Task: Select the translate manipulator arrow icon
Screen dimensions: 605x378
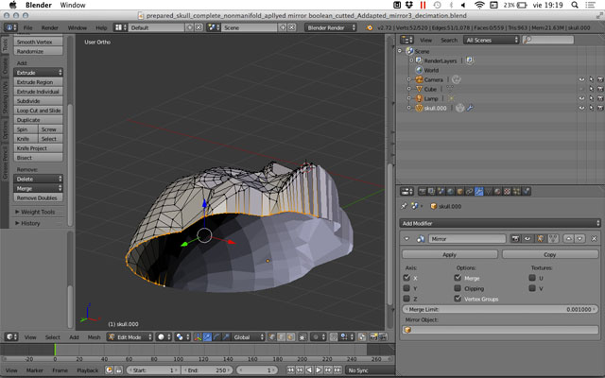Action: coord(207,337)
